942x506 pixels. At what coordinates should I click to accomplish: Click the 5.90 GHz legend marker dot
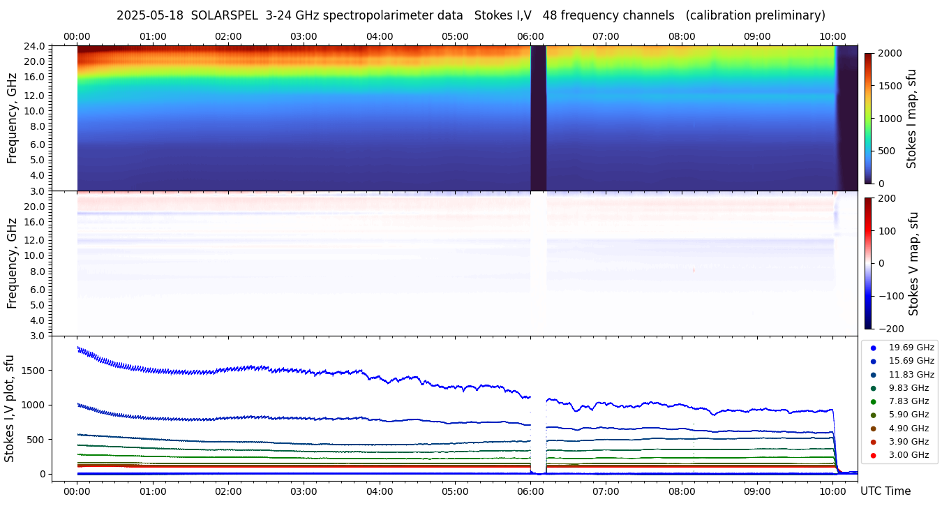point(873,415)
